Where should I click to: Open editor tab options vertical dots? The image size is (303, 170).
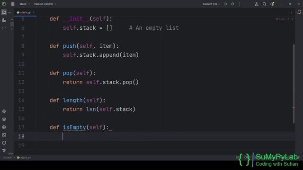pos(291,12)
